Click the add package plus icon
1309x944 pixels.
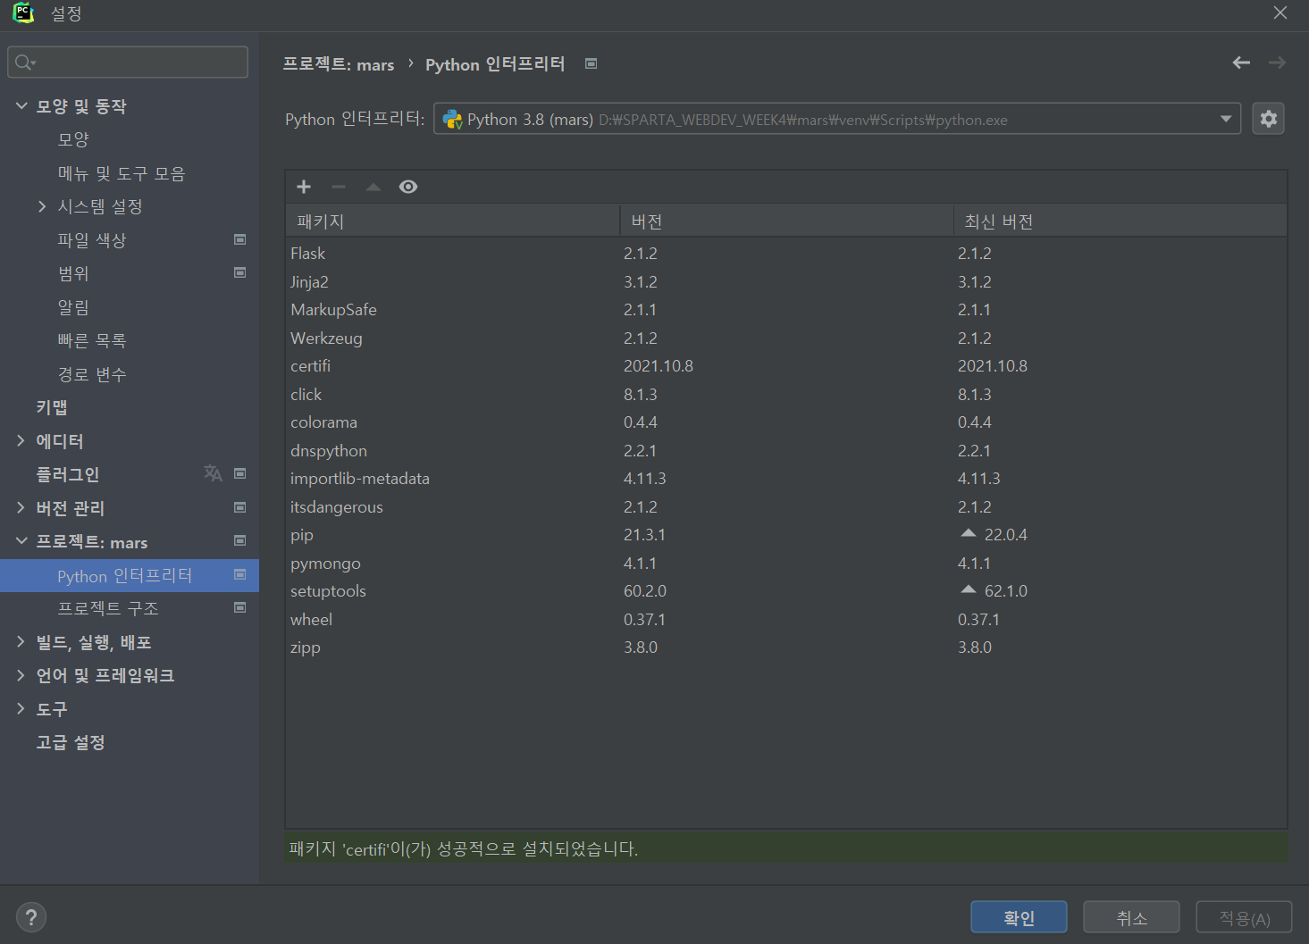304,187
